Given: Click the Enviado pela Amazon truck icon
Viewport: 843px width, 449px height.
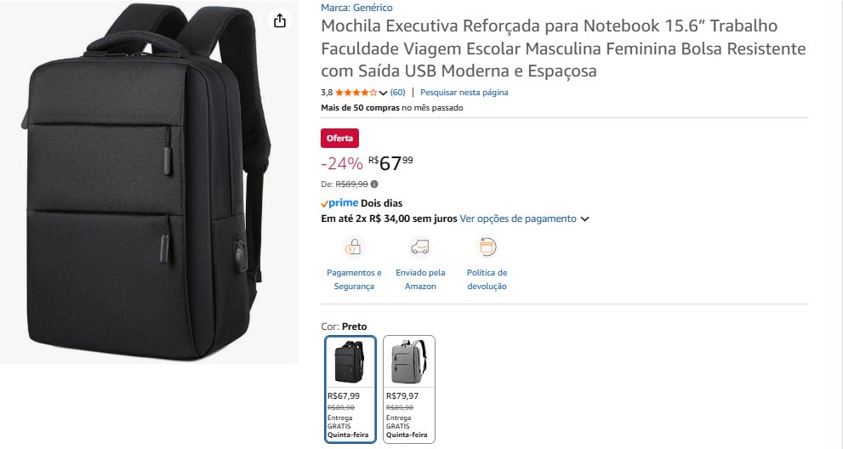Looking at the screenshot, I should [x=420, y=247].
